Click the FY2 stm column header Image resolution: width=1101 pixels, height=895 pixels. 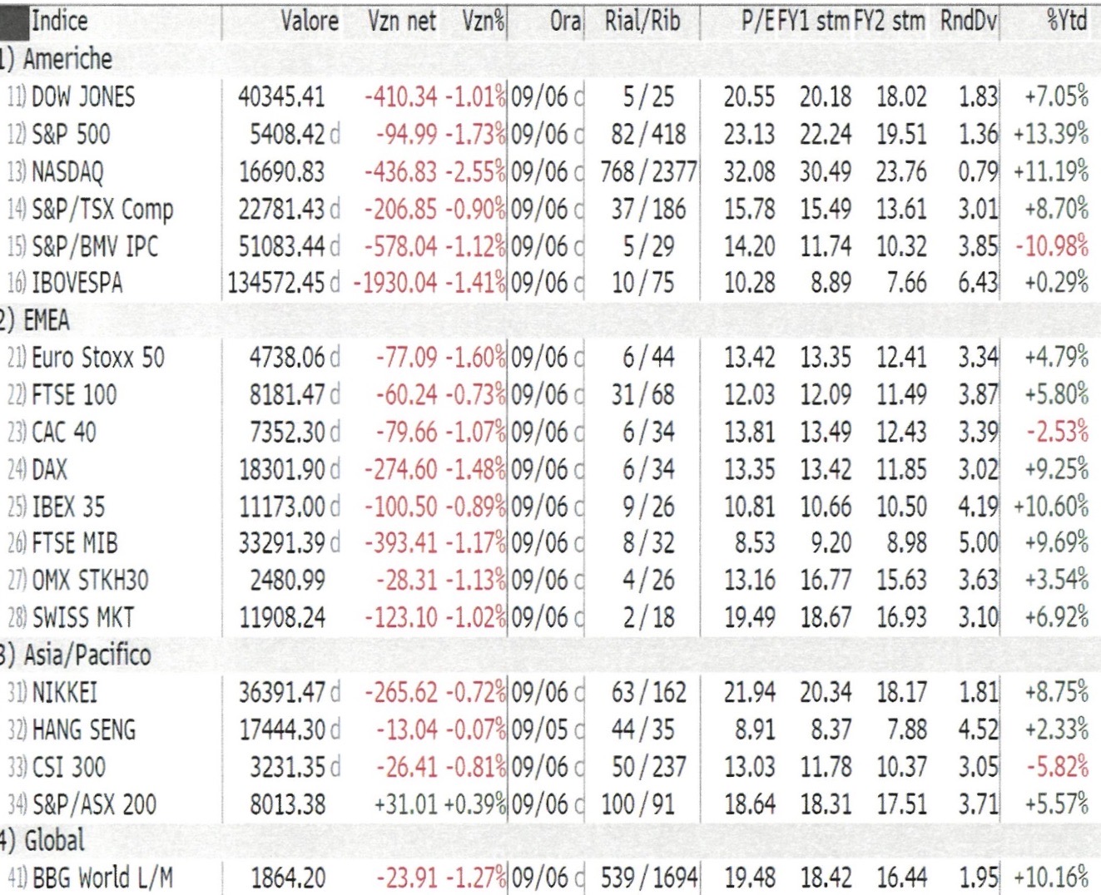[889, 21]
